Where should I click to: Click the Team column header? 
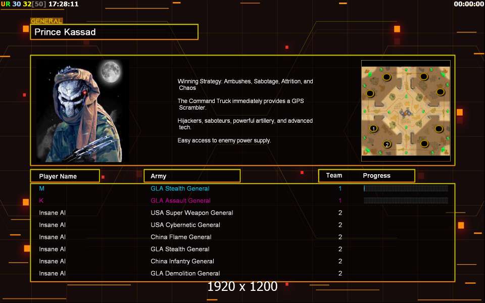(x=334, y=175)
